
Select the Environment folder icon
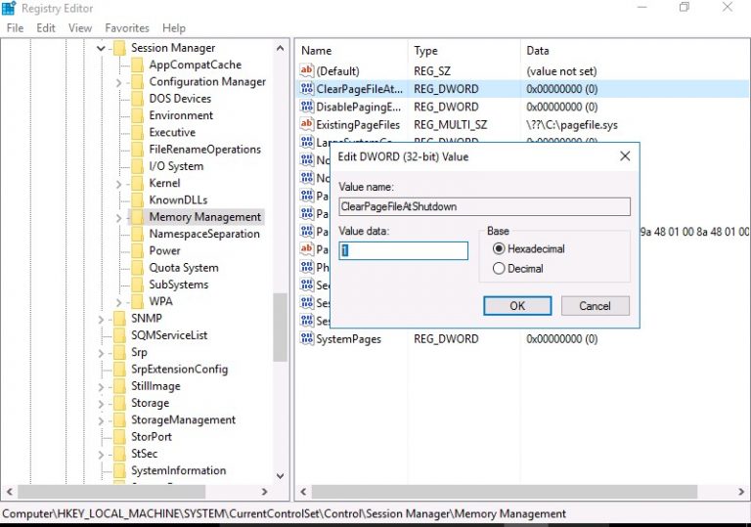tap(138, 116)
